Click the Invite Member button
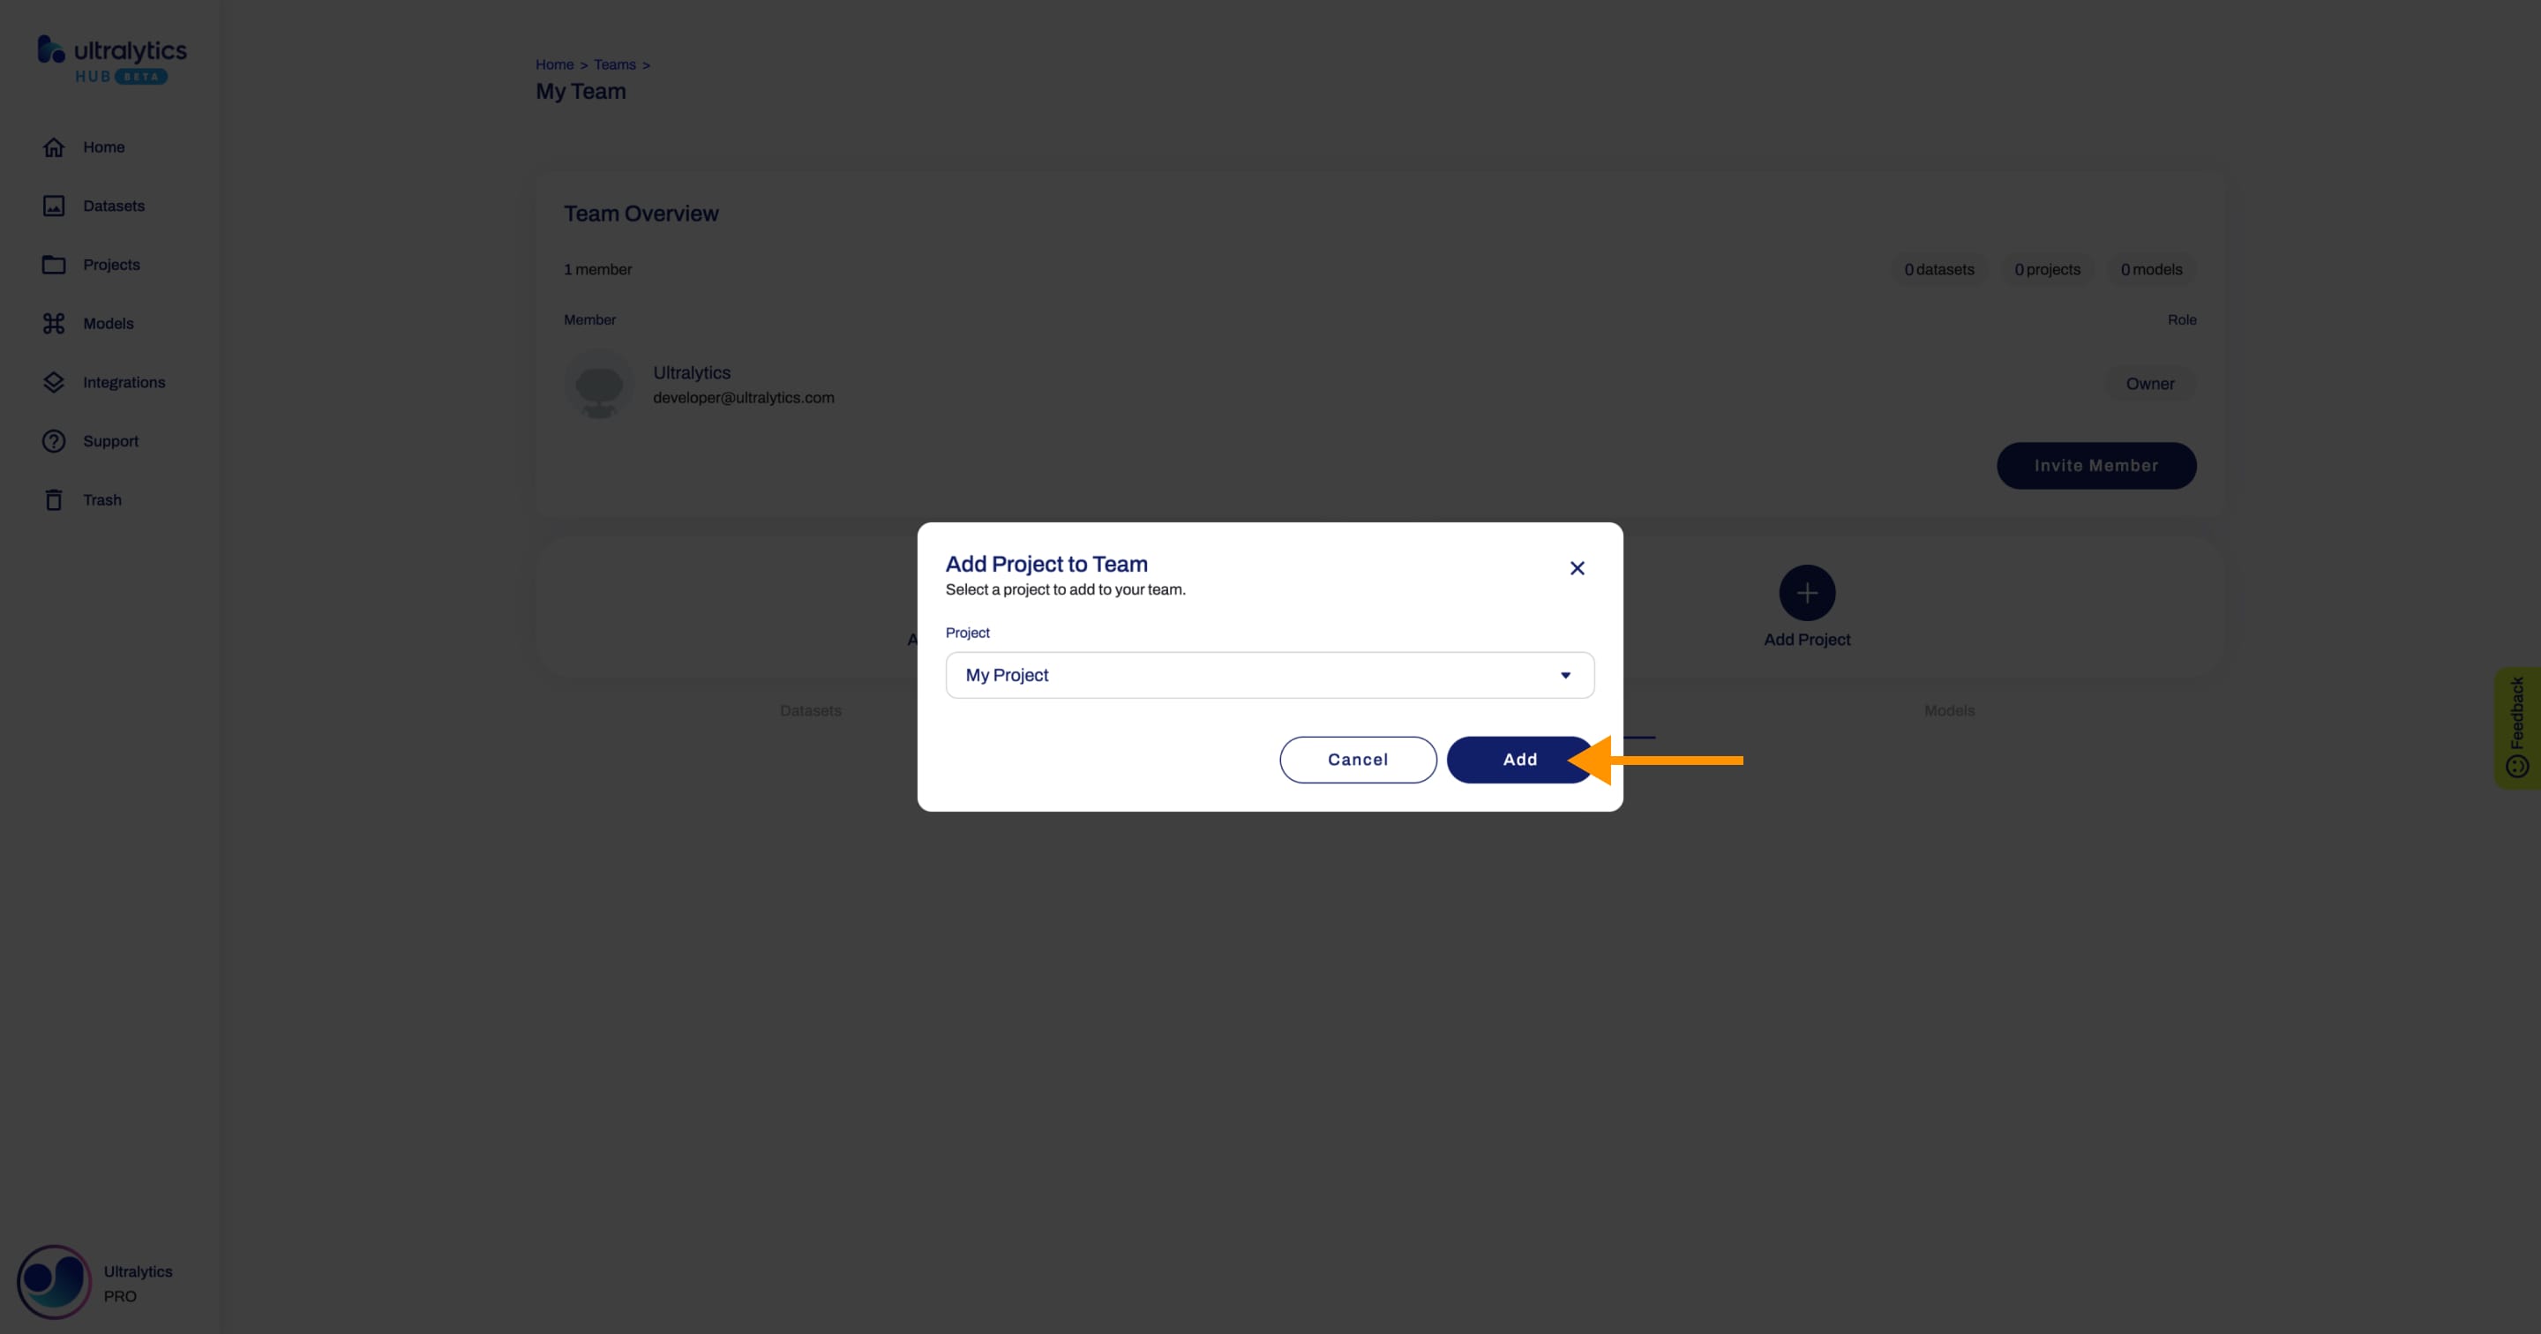Image resolution: width=2541 pixels, height=1334 pixels. tap(2095, 465)
